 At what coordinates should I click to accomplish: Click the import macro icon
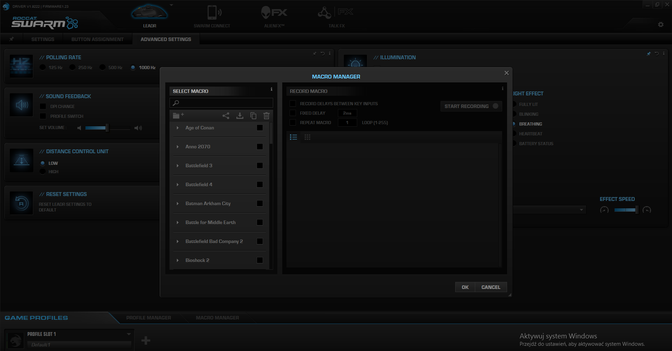(x=240, y=116)
